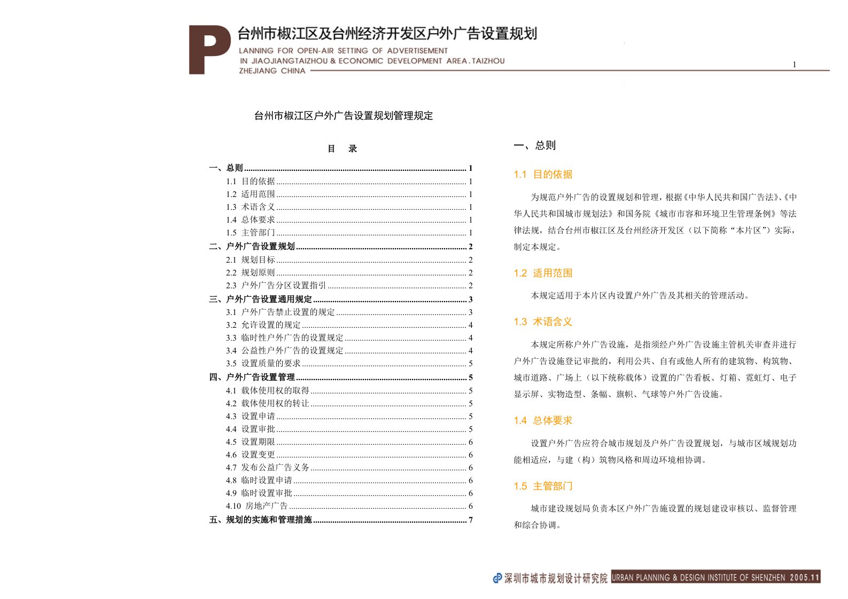Open contents entry 1.3 术语含义
848x599 pixels.
(349, 207)
